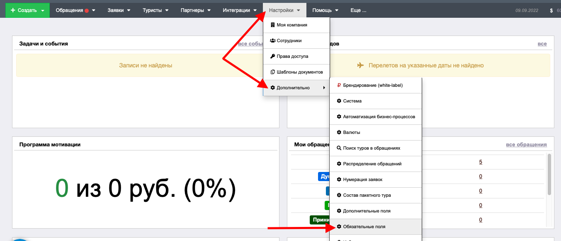Screen dimensions: 561x241
Task: Expand the Туристы dropdown caret
Action: (x=166, y=10)
